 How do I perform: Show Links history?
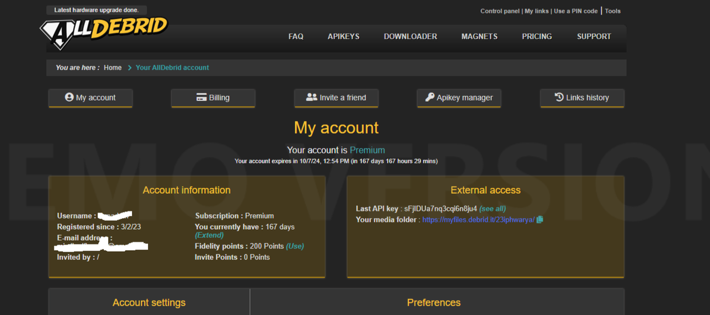582,98
